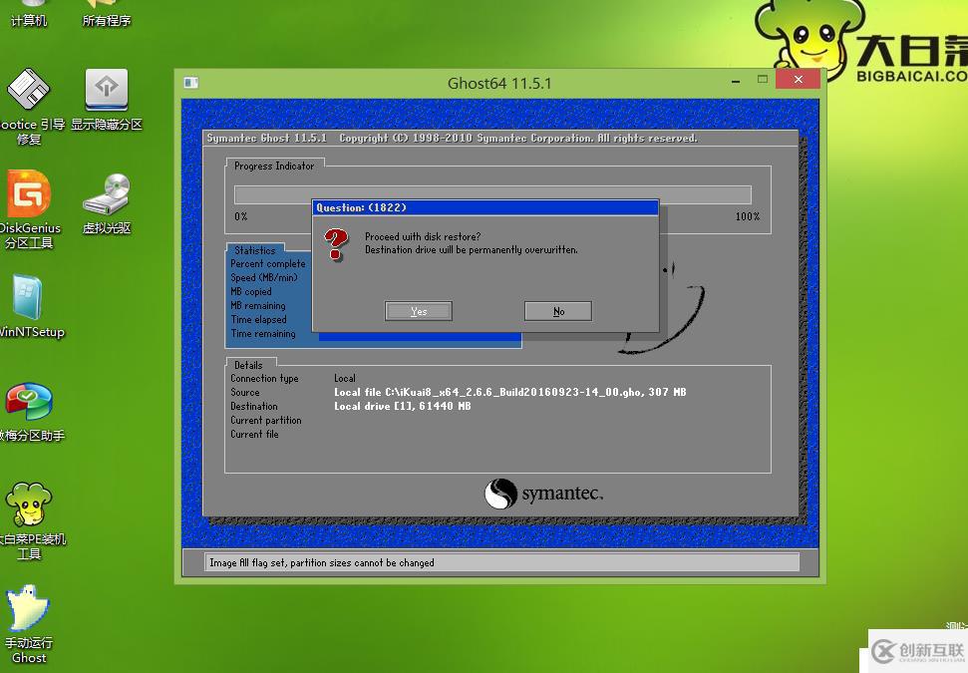The width and height of the screenshot is (968, 673).
Task: Click the 'Speed (MB/min)' statistics label
Action: pos(263,278)
